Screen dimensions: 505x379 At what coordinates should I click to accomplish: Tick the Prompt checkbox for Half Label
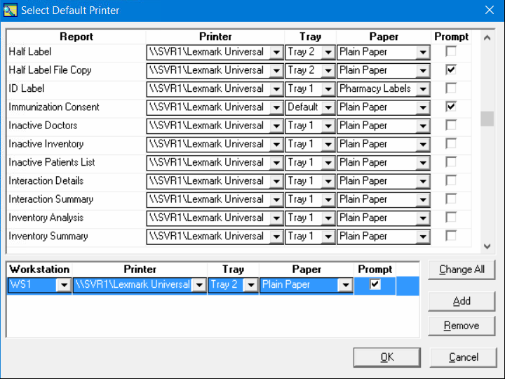click(451, 51)
